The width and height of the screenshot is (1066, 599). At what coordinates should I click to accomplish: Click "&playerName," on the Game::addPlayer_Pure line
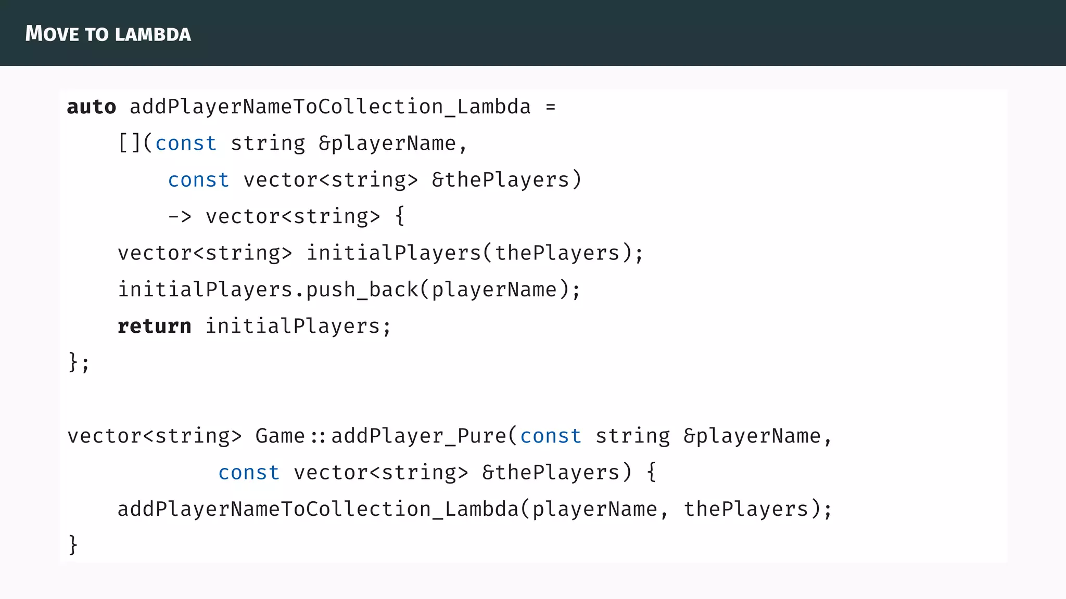coord(757,436)
